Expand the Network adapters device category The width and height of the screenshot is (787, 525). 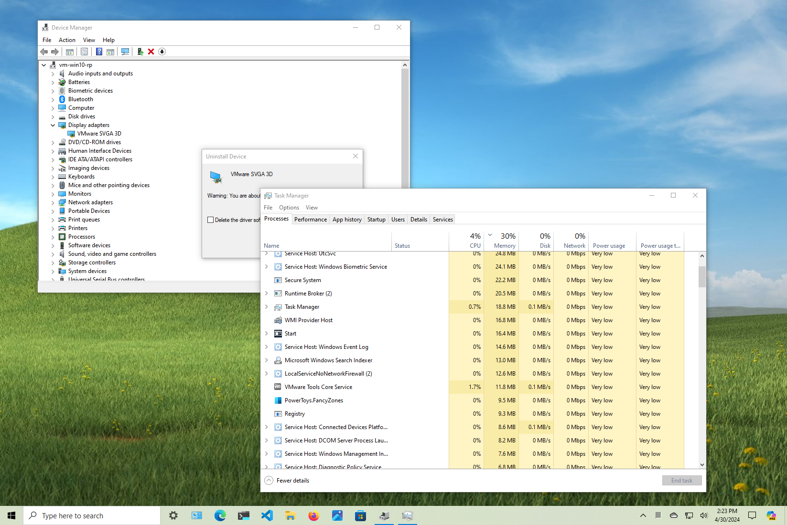53,202
